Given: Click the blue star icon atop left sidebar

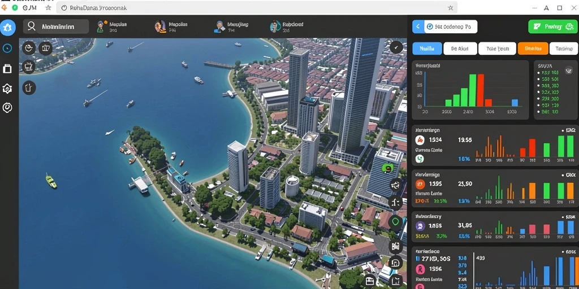Looking at the screenshot, I should [x=8, y=27].
